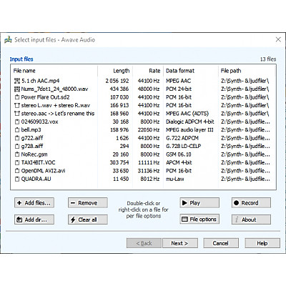Proceed with the Next > button
The image size is (286, 286).
(x=180, y=243)
